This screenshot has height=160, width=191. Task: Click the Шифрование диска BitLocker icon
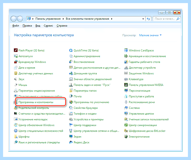click(126, 131)
